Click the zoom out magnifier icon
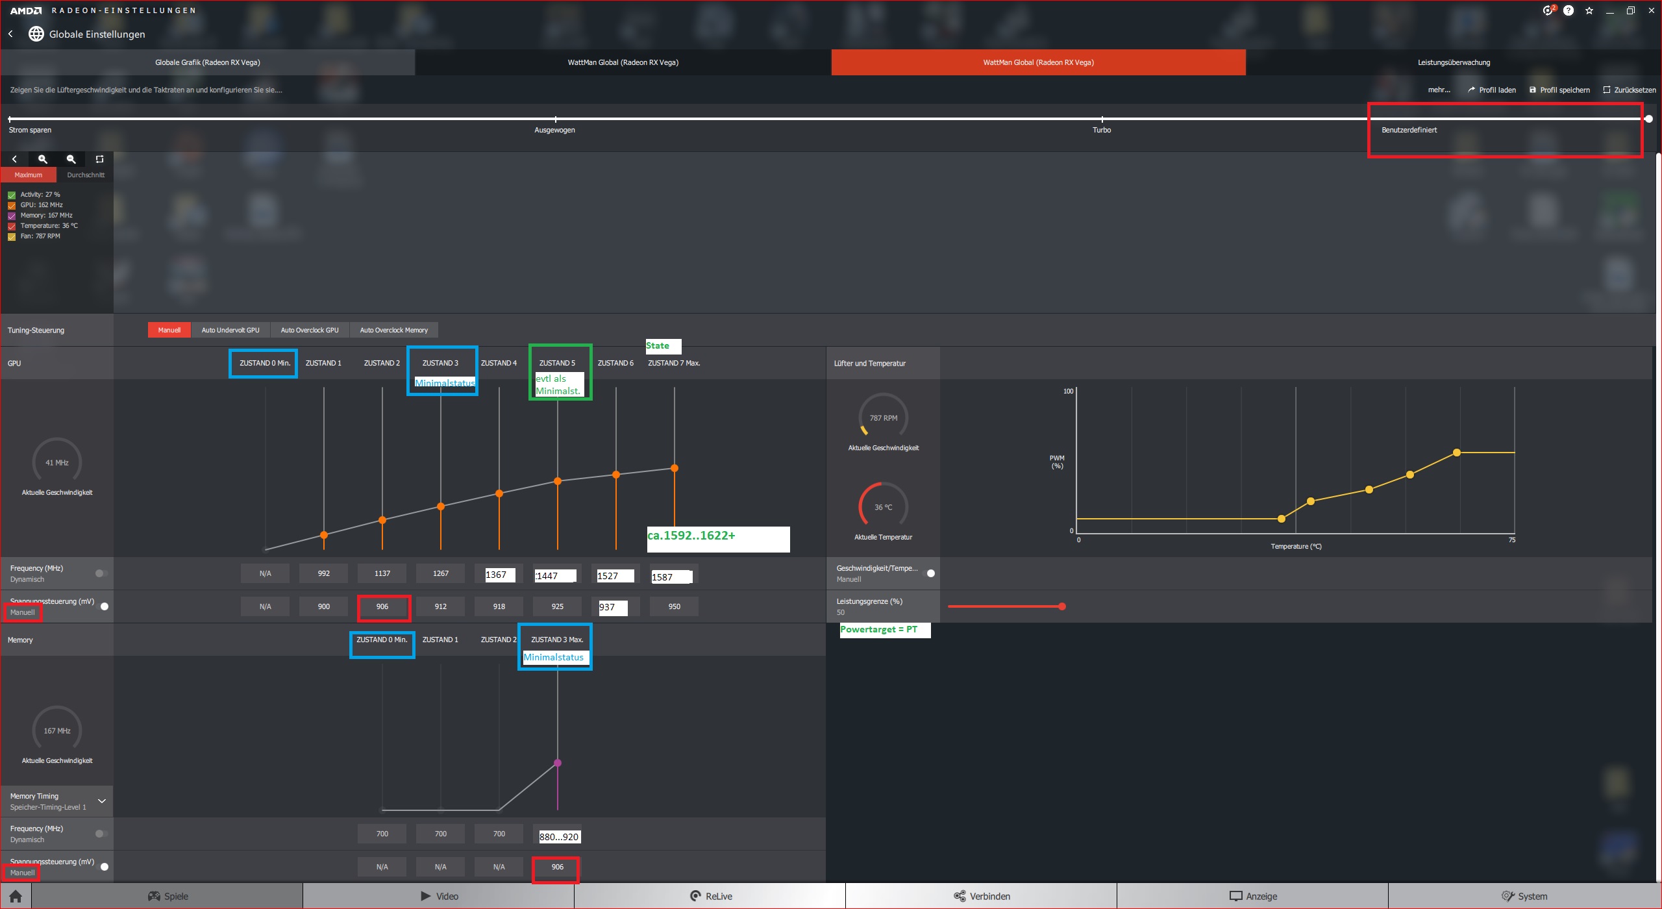Viewport: 1662px width, 909px height. (71, 159)
